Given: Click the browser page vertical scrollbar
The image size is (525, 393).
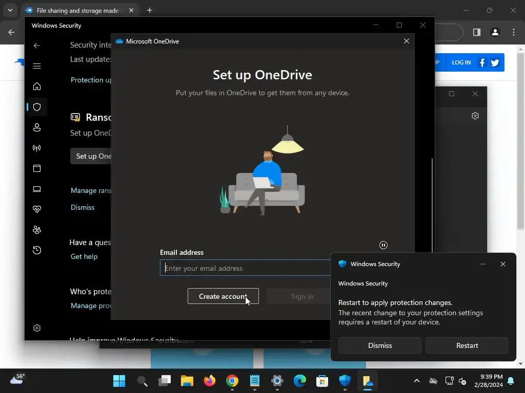Looking at the screenshot, I should 520,141.
